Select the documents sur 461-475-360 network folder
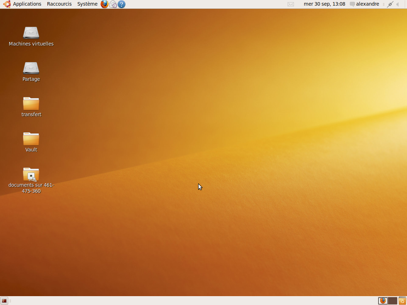407x305 pixels. pos(31,174)
